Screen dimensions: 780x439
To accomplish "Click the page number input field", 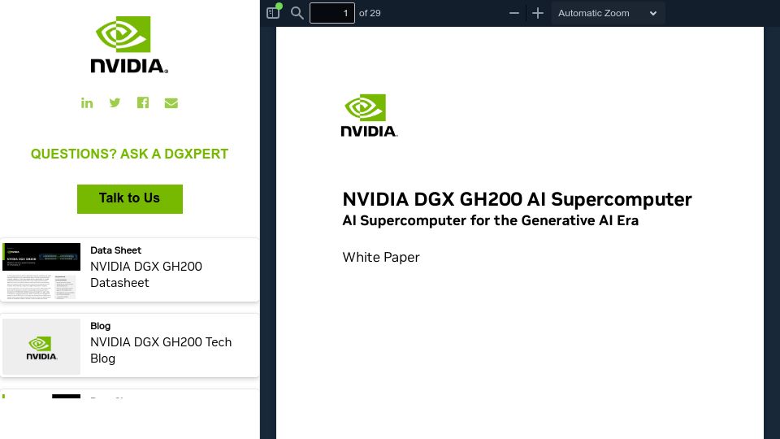I will tap(331, 13).
